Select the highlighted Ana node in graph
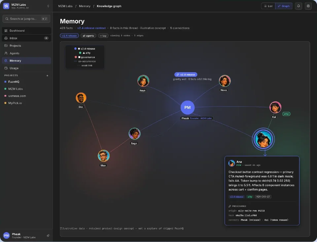The width and height of the screenshot is (317, 242). click(263, 139)
